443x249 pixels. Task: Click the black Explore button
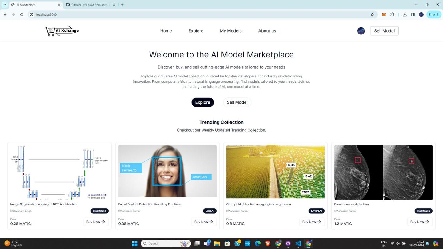pyautogui.click(x=202, y=102)
